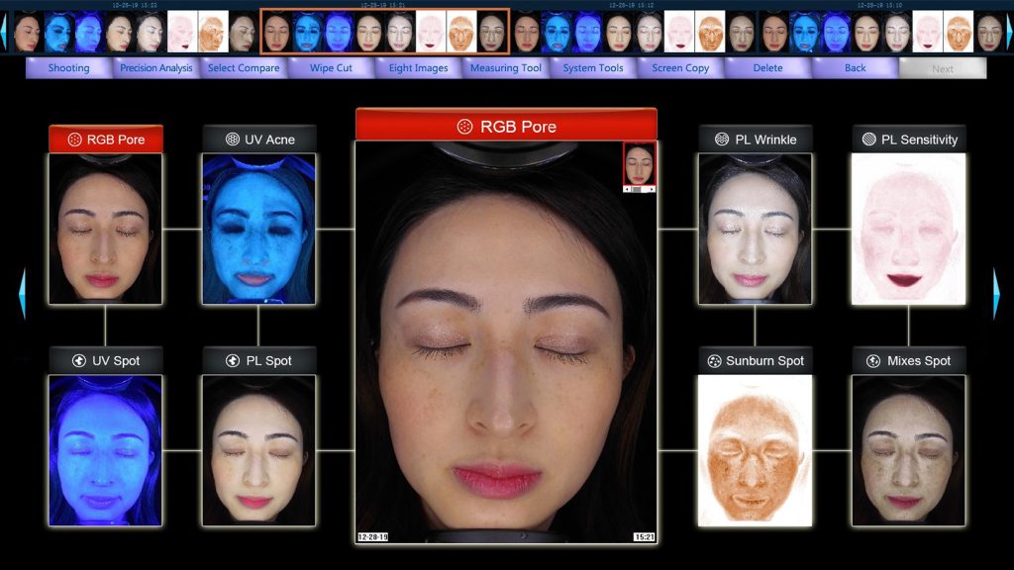Image resolution: width=1014 pixels, height=570 pixels.
Task: Select the Sunburn Spot face image
Action: [x=755, y=450]
